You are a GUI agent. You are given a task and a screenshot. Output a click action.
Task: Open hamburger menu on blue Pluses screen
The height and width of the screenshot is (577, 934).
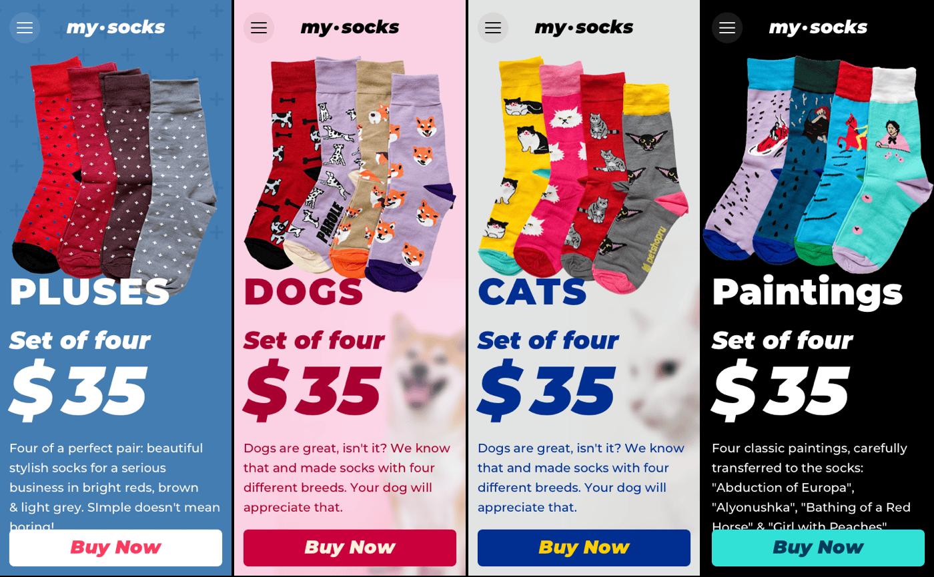tap(25, 28)
